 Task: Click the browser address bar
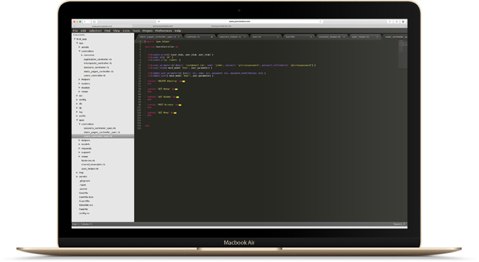(x=239, y=21)
